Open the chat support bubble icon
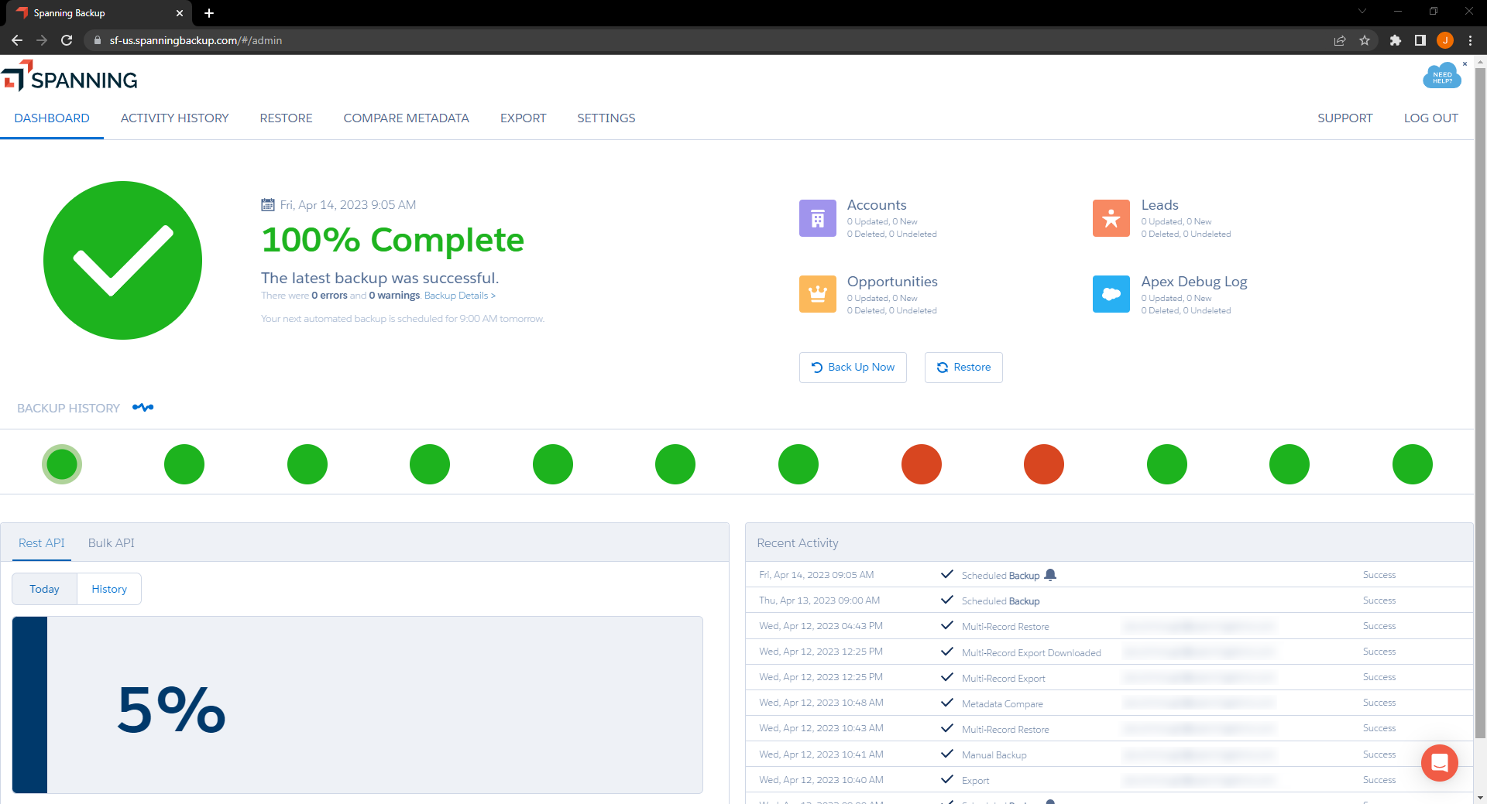The height and width of the screenshot is (804, 1487). 1439,763
